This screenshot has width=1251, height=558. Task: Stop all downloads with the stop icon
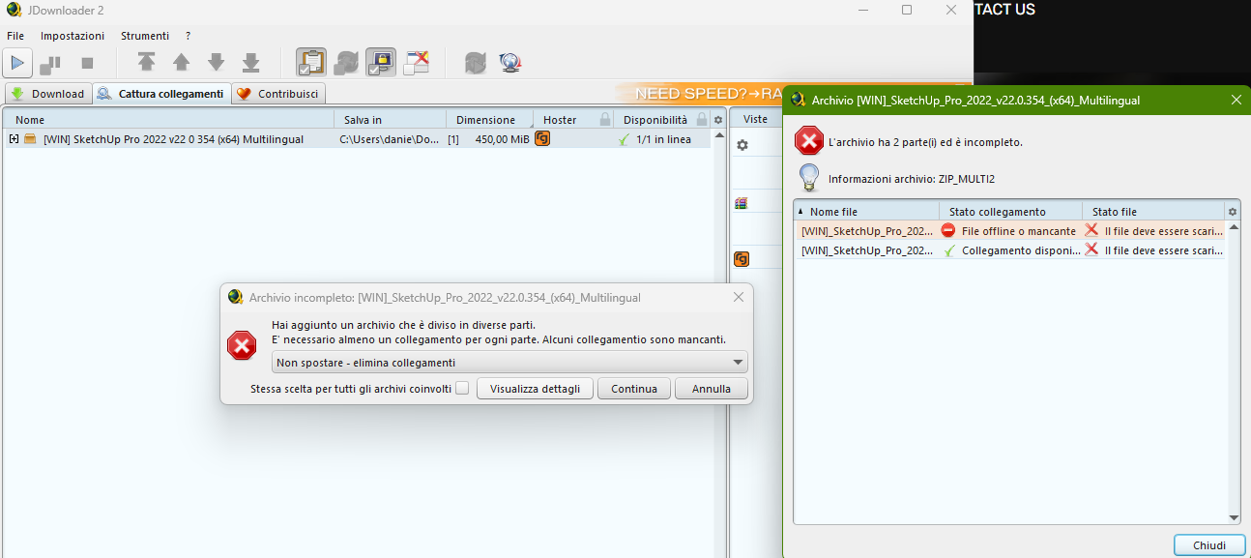[87, 64]
